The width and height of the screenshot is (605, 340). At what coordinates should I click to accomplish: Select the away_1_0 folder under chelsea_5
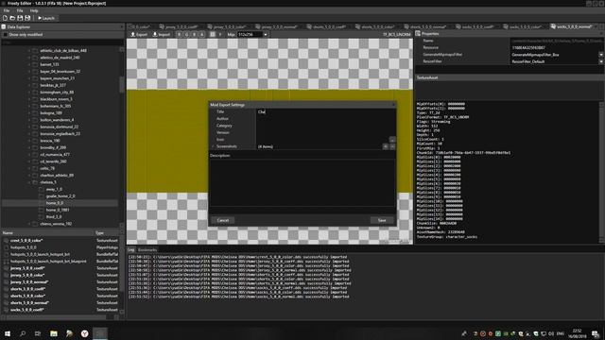[54, 189]
